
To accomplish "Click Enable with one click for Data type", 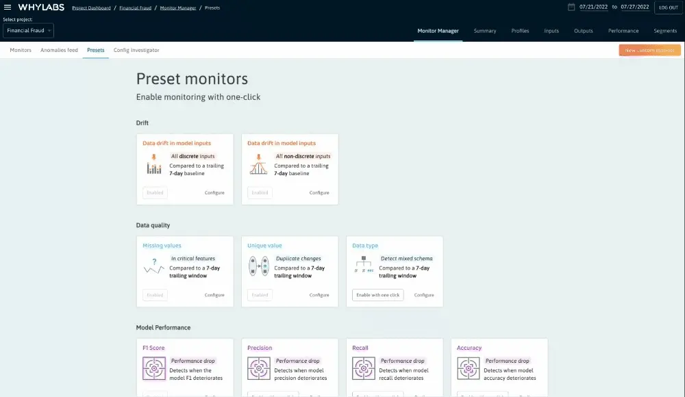I will pos(377,295).
